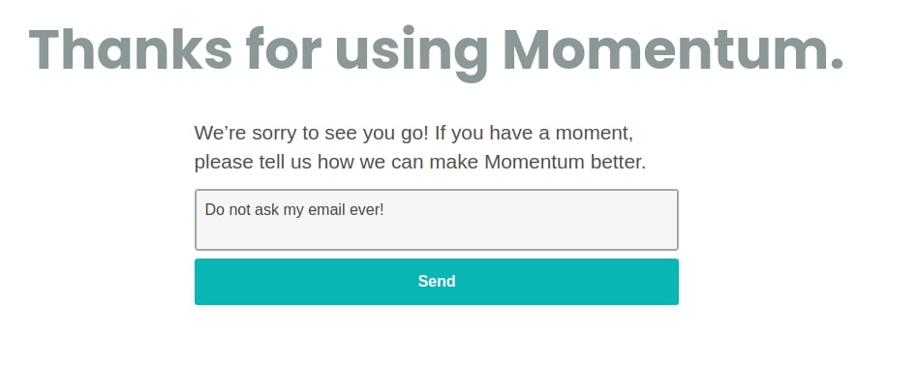This screenshot has width=919, height=368.
Task: Click the empty second line of the feedback box
Action: pos(436,233)
